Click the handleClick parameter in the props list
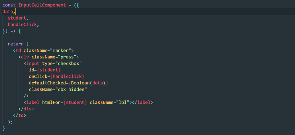The image size is (295, 135). pos(22,25)
